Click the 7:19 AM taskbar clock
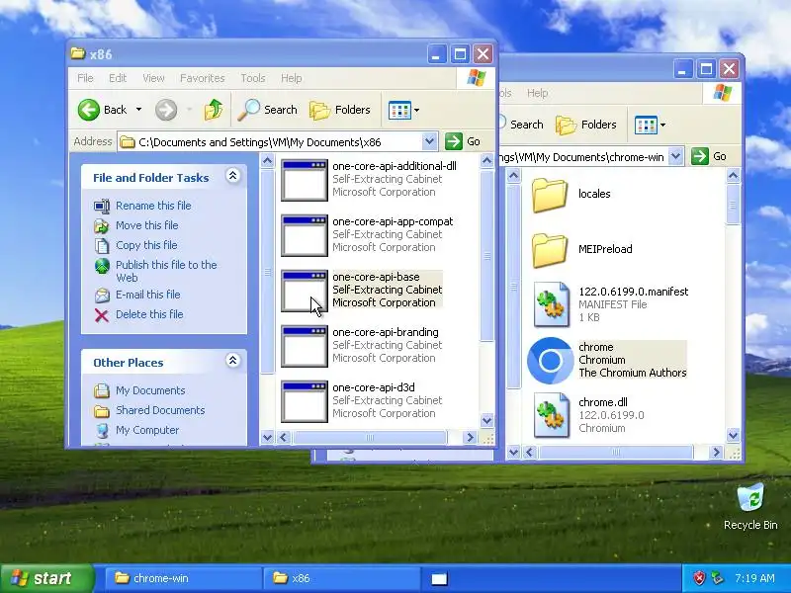The height and width of the screenshot is (593, 791). (754, 578)
